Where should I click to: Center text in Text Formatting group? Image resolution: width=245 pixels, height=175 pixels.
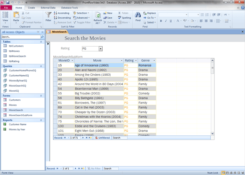(206, 21)
